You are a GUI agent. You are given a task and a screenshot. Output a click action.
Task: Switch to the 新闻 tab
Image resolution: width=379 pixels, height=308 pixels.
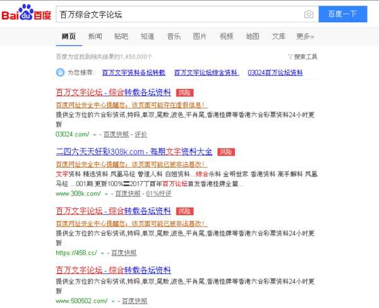coord(95,37)
